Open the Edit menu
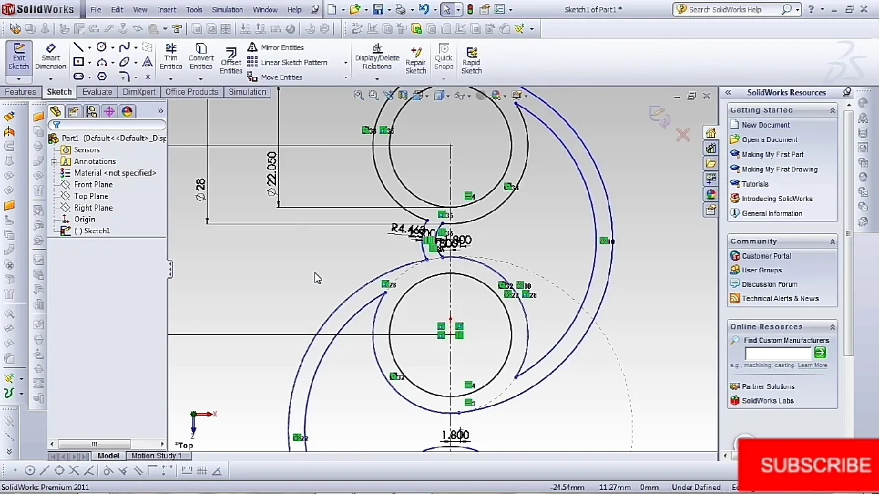 tap(117, 10)
